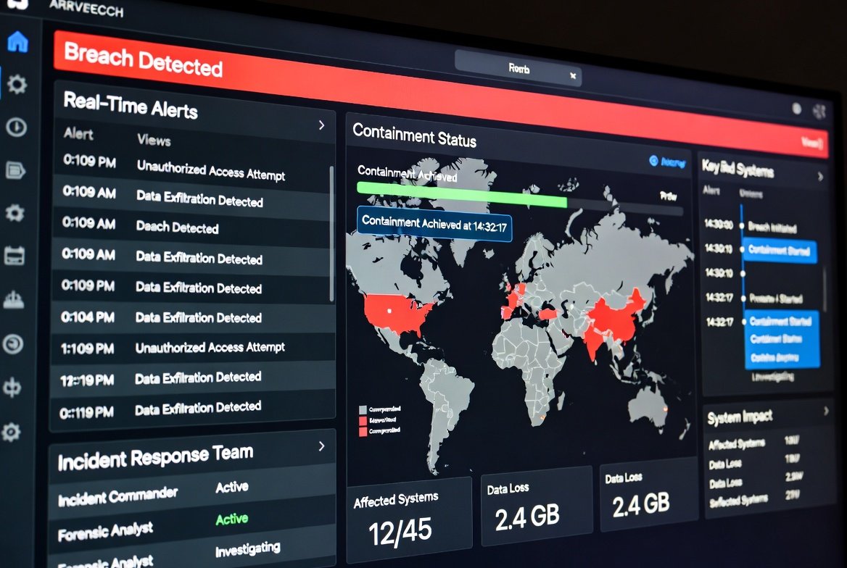Click the Views column header
847x568 pixels.
point(154,140)
